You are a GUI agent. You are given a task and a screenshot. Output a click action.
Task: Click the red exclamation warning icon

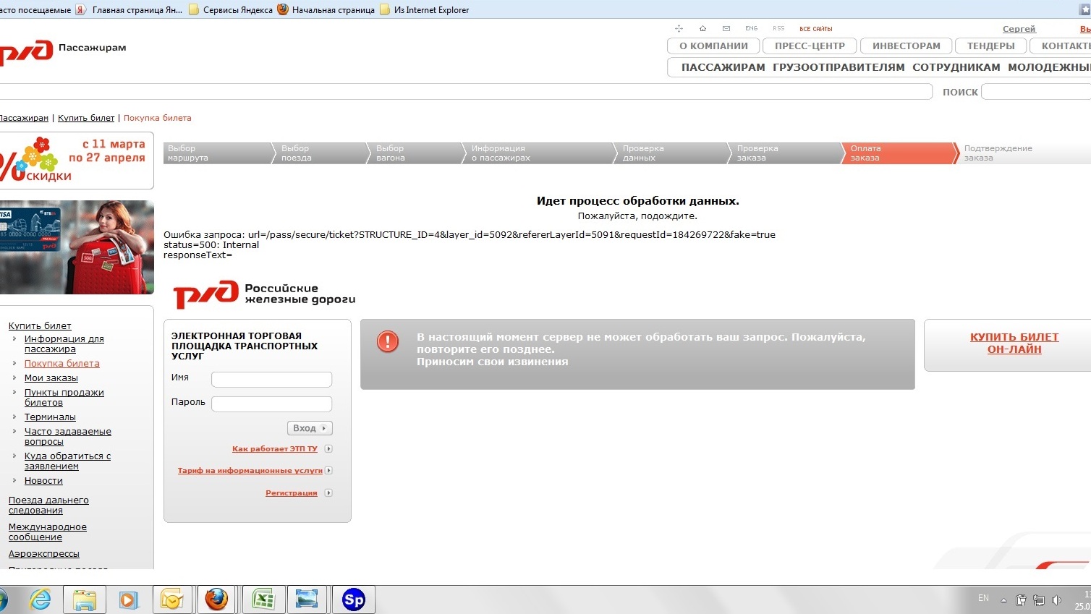click(388, 341)
